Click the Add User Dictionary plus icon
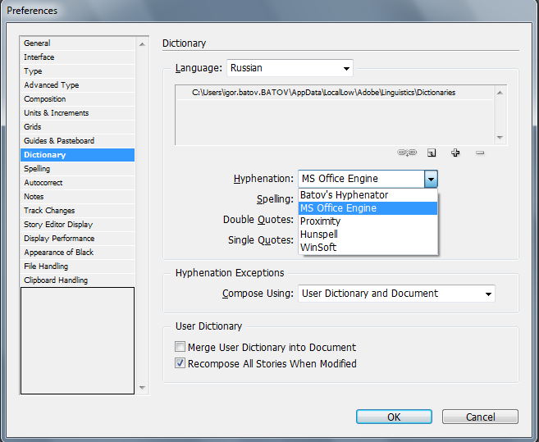 [x=455, y=153]
